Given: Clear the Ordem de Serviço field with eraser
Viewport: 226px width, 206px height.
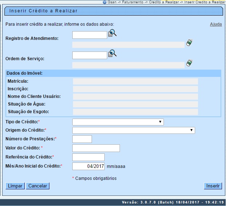Looking at the screenshot, I should [x=189, y=63].
